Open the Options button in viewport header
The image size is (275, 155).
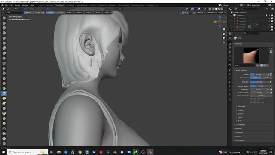(221, 12)
